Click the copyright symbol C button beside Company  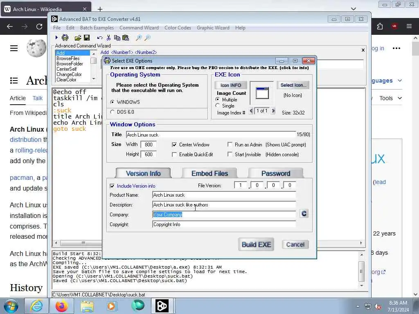(304, 213)
